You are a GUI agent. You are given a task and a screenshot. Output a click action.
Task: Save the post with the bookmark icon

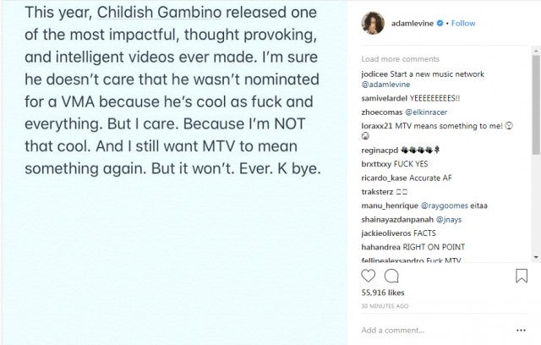(523, 276)
